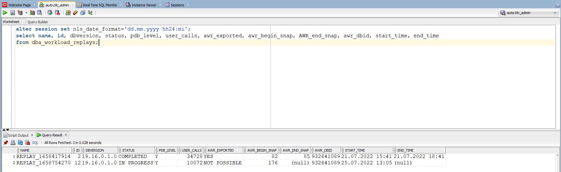Open the Sessions tab
This screenshot has width=561, height=172.
[x=177, y=5]
